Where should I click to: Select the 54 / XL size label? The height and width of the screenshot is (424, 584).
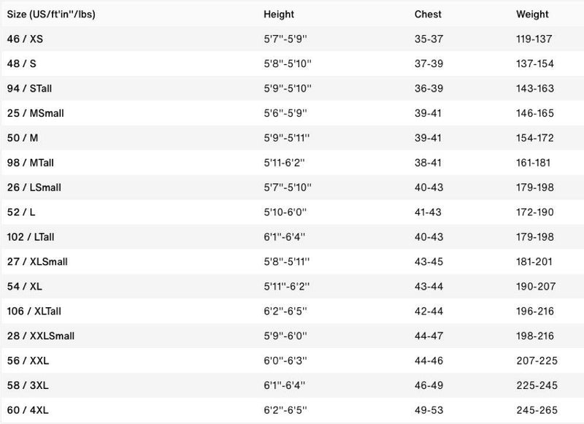pos(23,286)
